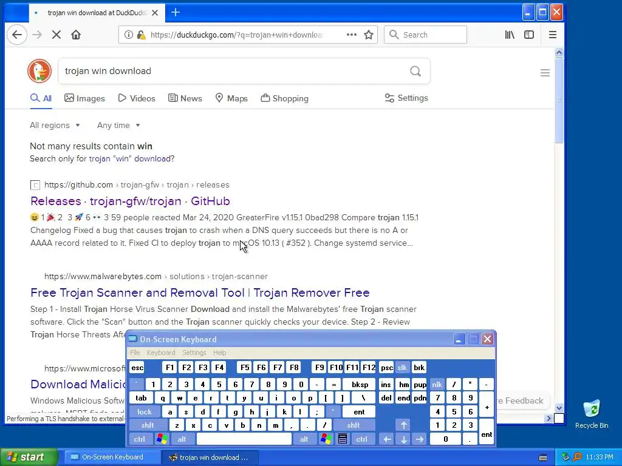622x466 pixels.
Task: Open the News search tab
Action: (185, 98)
